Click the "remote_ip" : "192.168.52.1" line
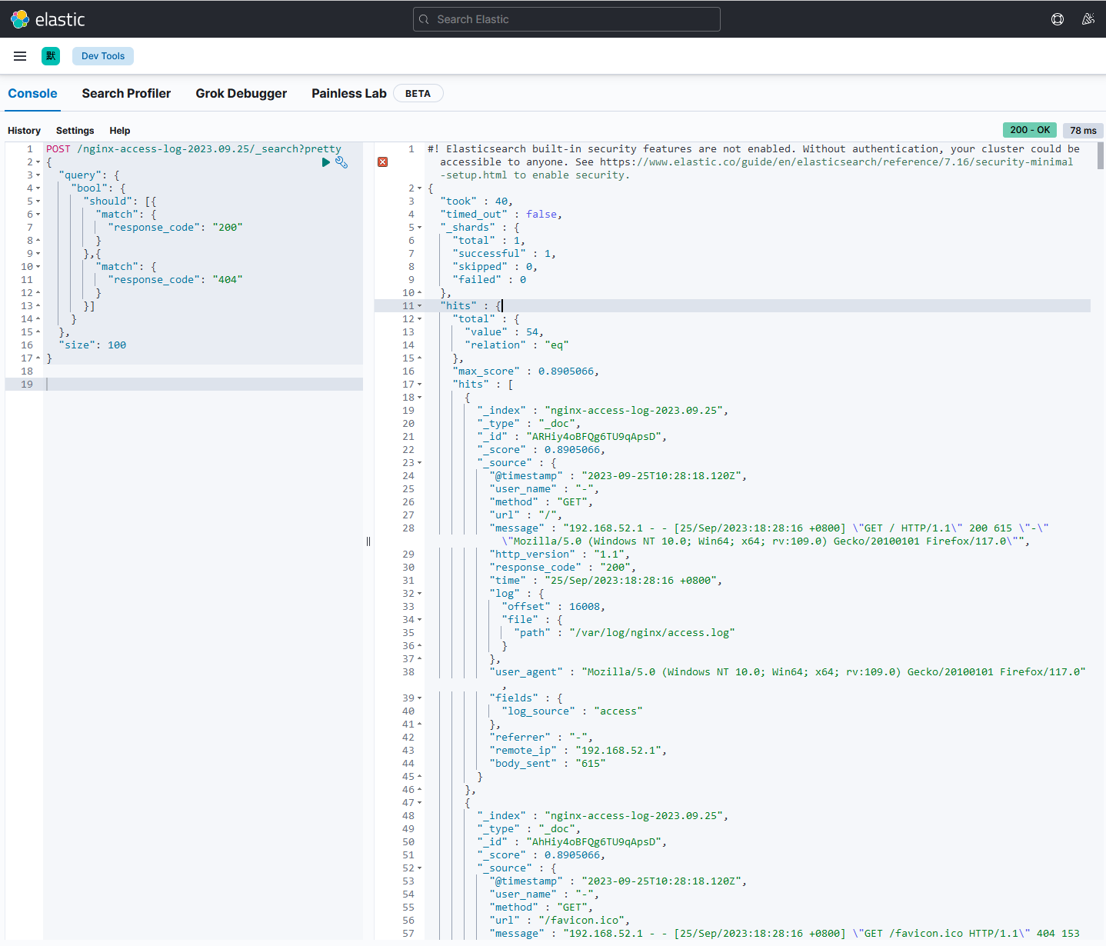This screenshot has width=1106, height=946. coord(578,751)
